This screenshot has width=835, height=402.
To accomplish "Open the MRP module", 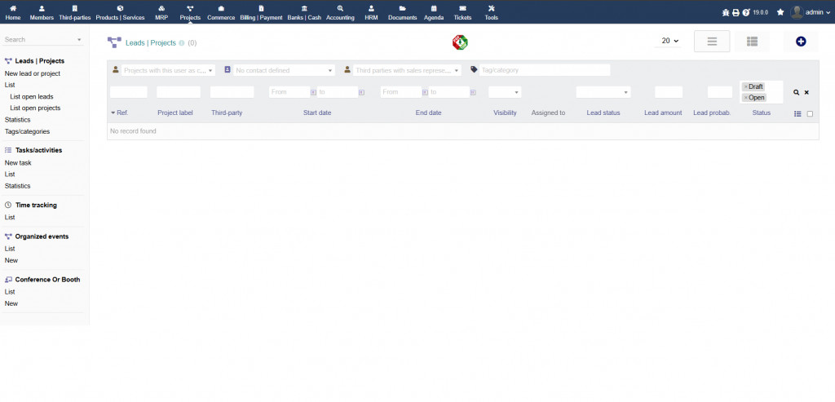I will [x=161, y=12].
